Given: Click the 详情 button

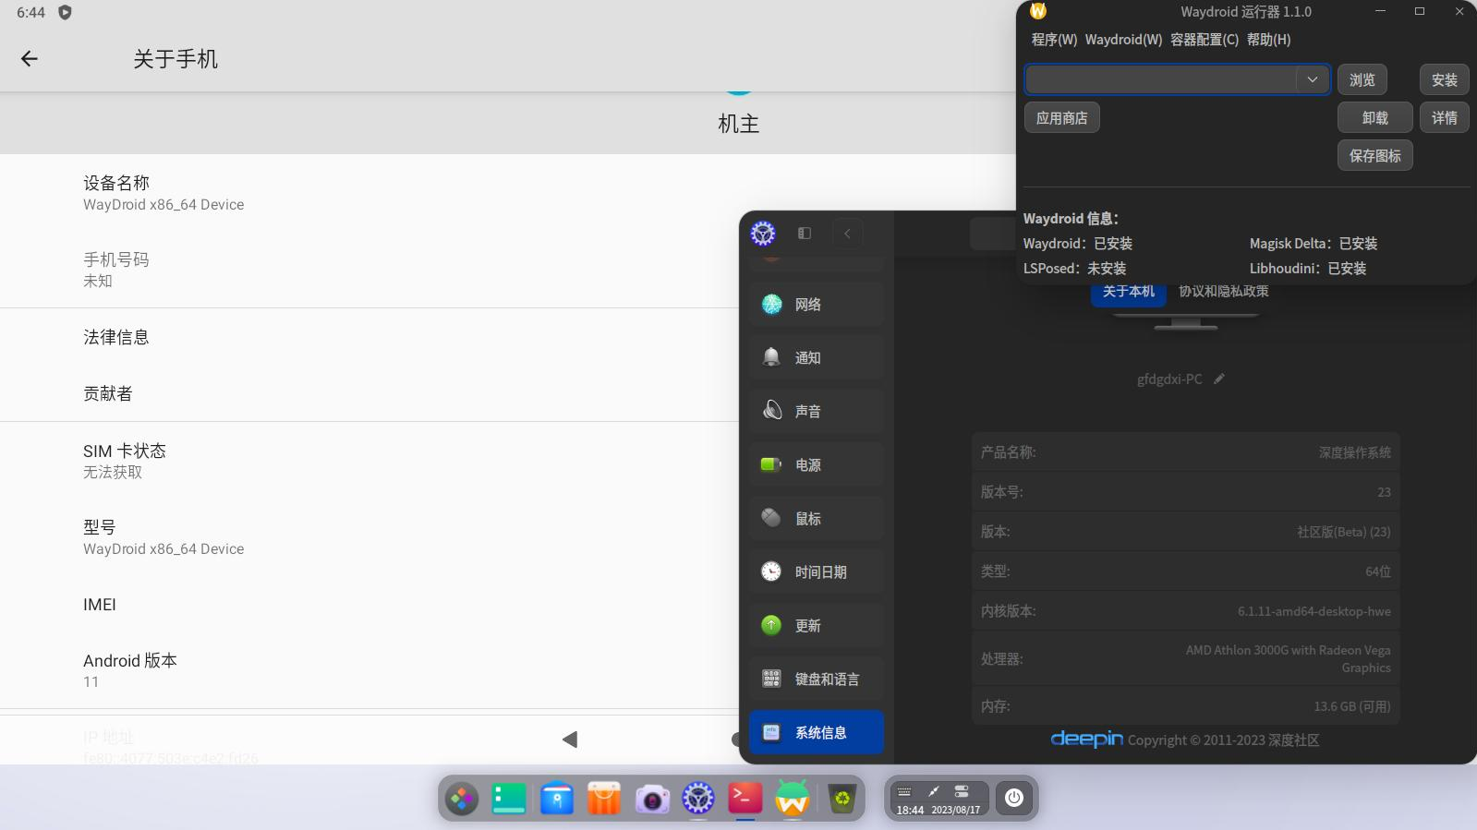Looking at the screenshot, I should [1444, 117].
